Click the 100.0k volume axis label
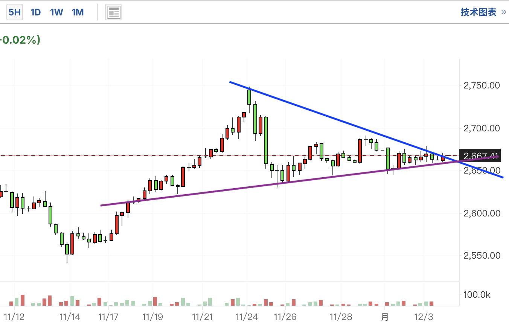 (x=477, y=295)
